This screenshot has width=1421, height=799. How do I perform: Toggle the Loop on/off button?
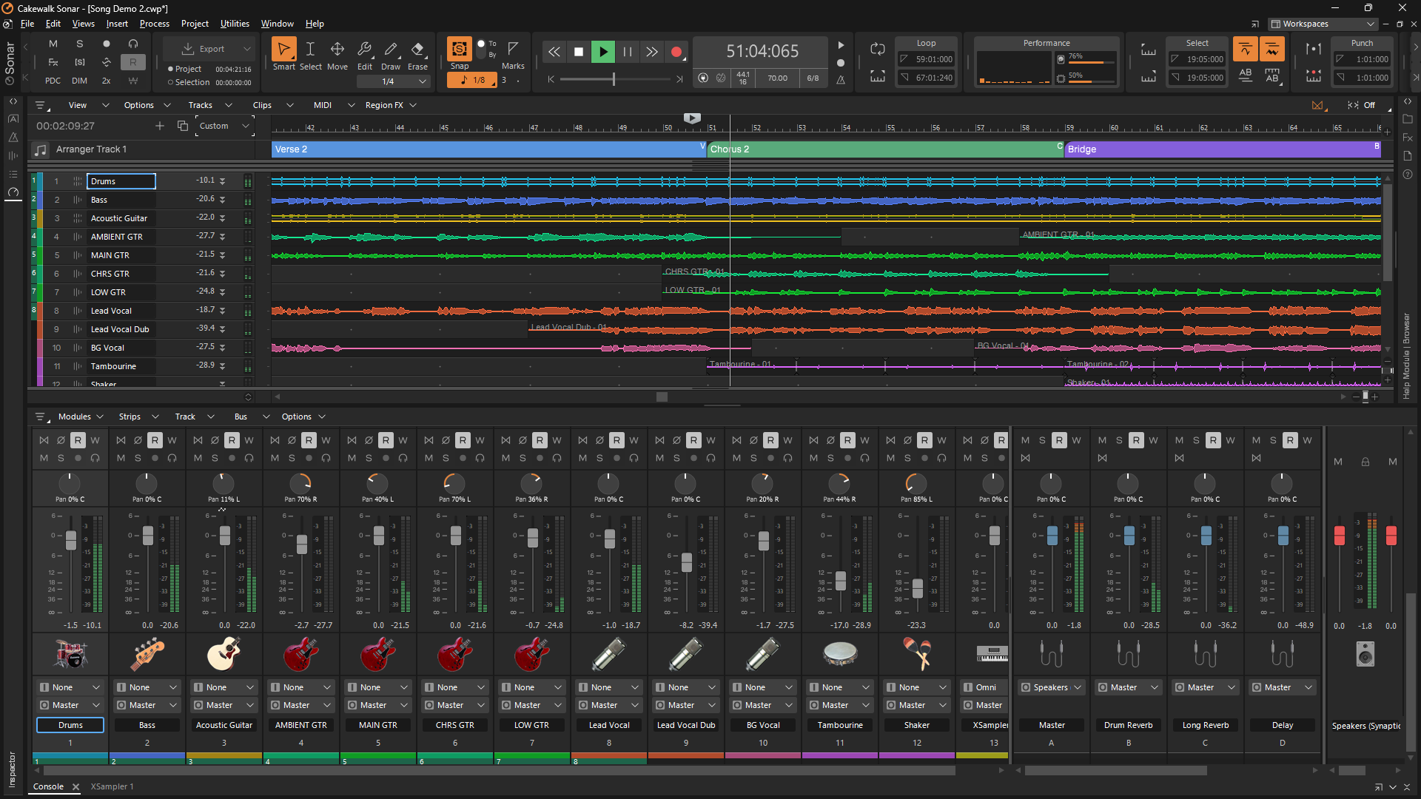tap(878, 49)
